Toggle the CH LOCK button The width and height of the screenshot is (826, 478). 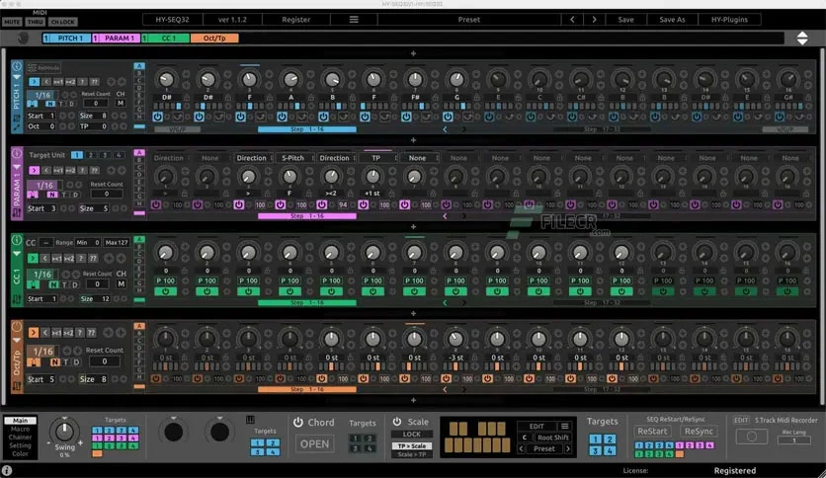point(62,22)
